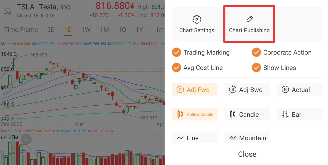Uncheck Trading Marking option
Image resolution: width=328 pixels, height=165 pixels.
point(177,52)
